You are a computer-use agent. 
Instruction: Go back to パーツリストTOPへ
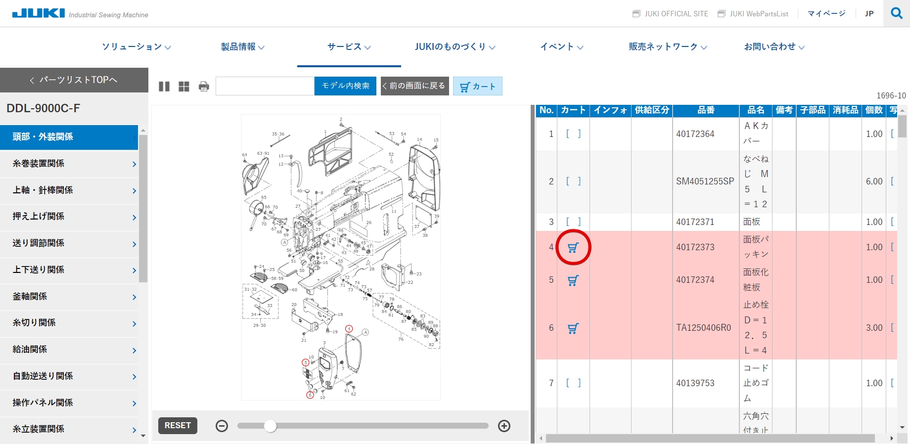pos(74,80)
